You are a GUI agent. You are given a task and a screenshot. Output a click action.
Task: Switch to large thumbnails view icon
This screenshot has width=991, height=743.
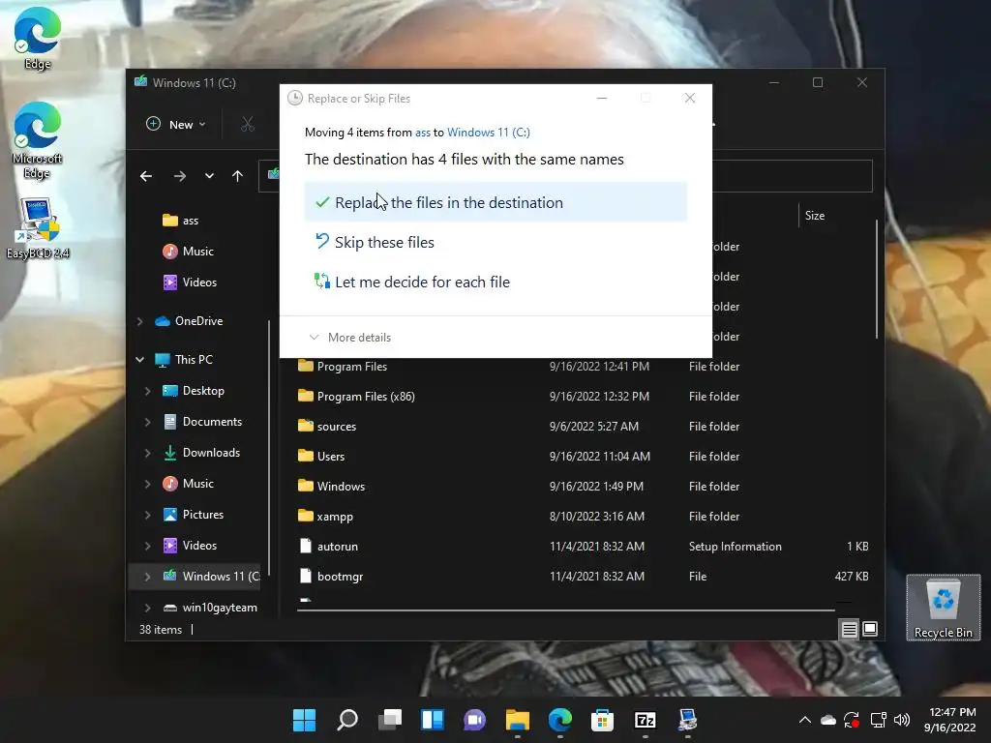point(870,629)
